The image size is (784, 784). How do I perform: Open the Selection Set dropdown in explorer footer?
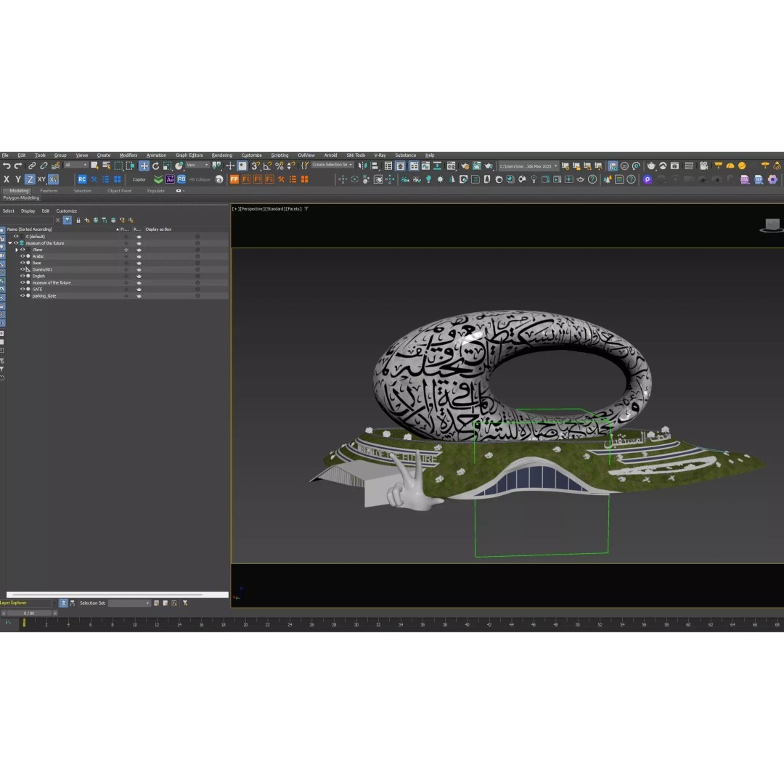(129, 603)
